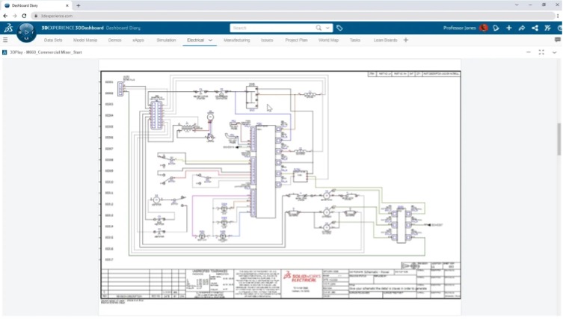
Task: Click the browser address bar
Action: click(292, 16)
